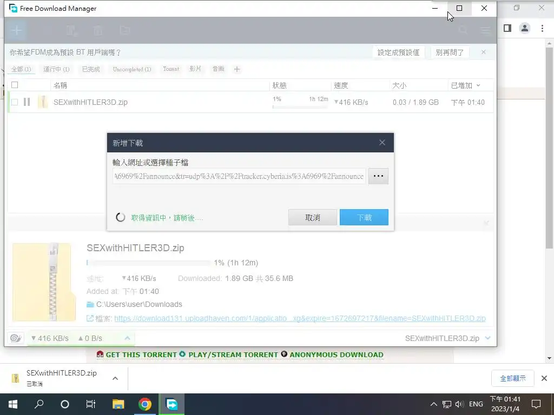Close the Chrome downloads bar
Screen dimensions: 554x415
click(x=544, y=378)
